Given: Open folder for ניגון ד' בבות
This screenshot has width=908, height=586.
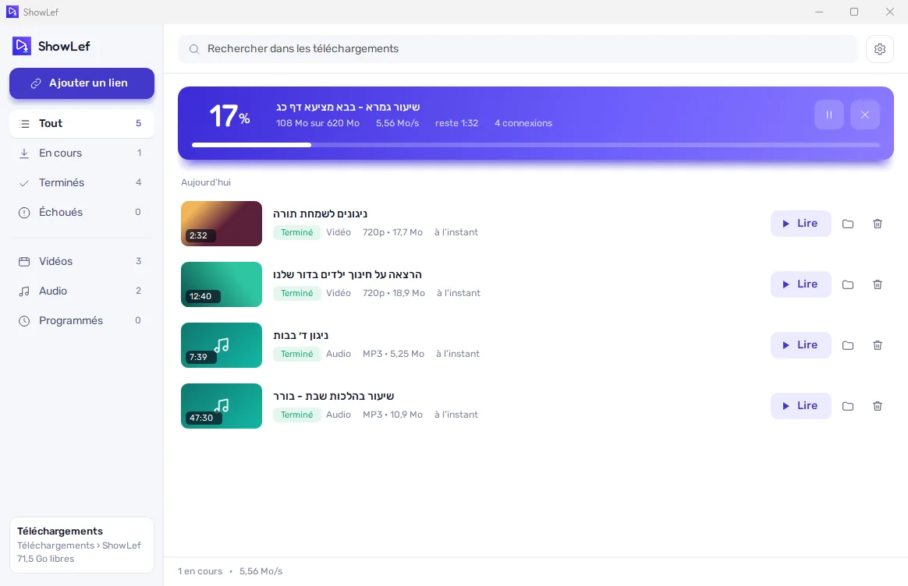Looking at the screenshot, I should [848, 345].
